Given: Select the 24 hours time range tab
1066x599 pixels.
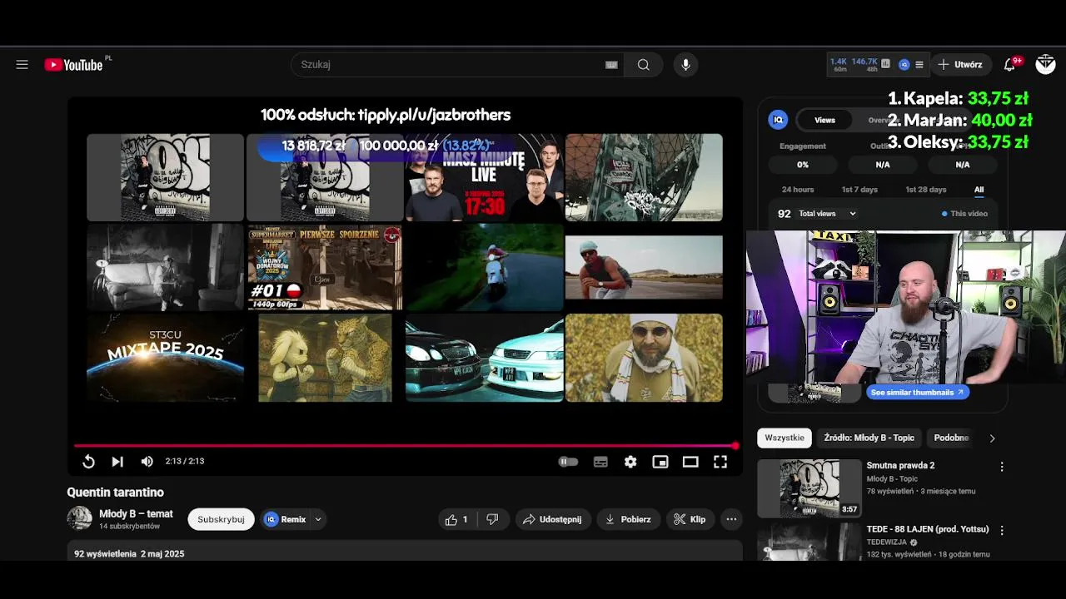Looking at the screenshot, I should (798, 190).
